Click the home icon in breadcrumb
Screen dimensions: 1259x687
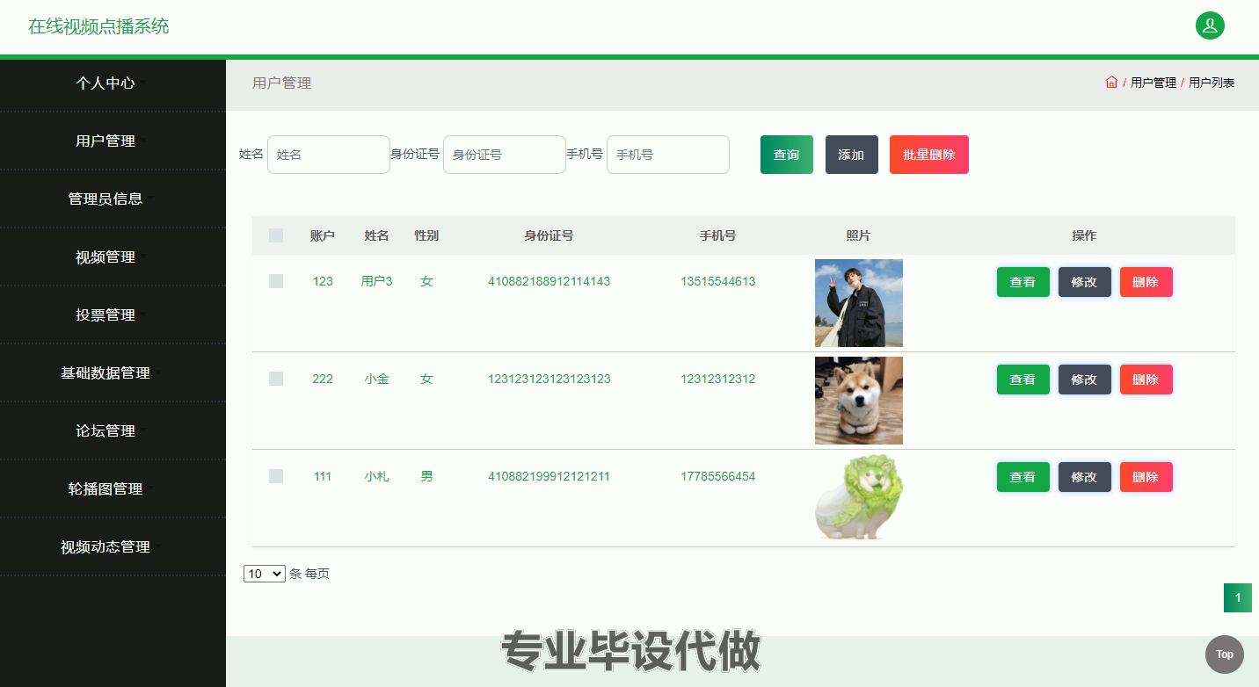point(1111,82)
